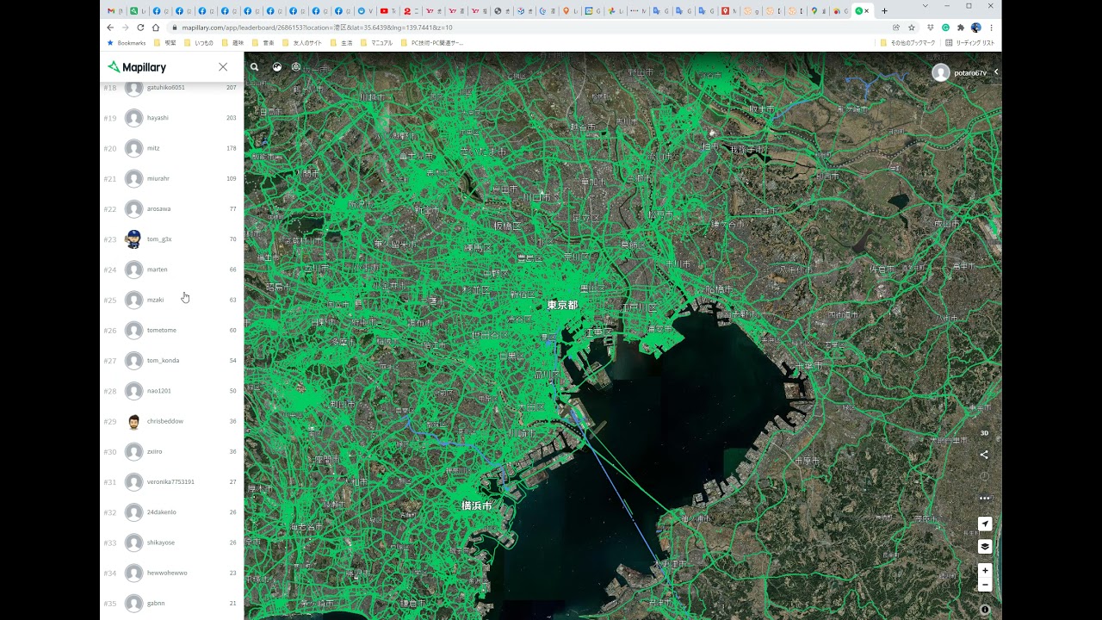1102x620 pixels.
Task: Open a new browser tab
Action: [x=884, y=11]
